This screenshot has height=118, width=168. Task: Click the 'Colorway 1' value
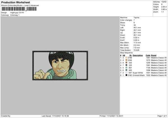click(15, 15)
